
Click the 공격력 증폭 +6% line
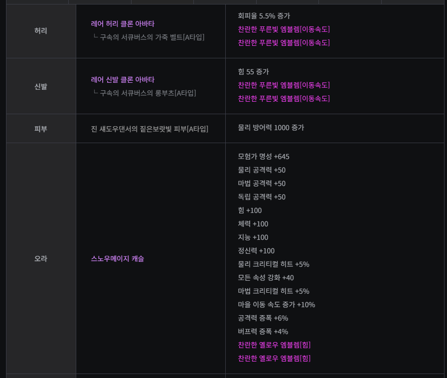(x=263, y=318)
